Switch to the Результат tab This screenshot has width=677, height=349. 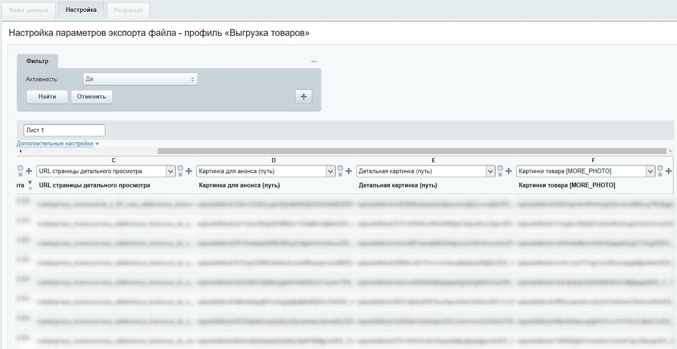click(x=128, y=10)
